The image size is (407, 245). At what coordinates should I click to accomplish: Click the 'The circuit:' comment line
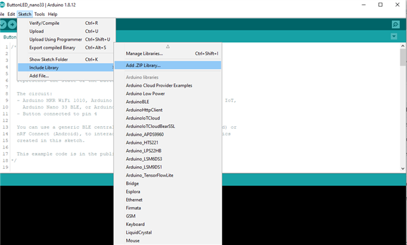35,93
